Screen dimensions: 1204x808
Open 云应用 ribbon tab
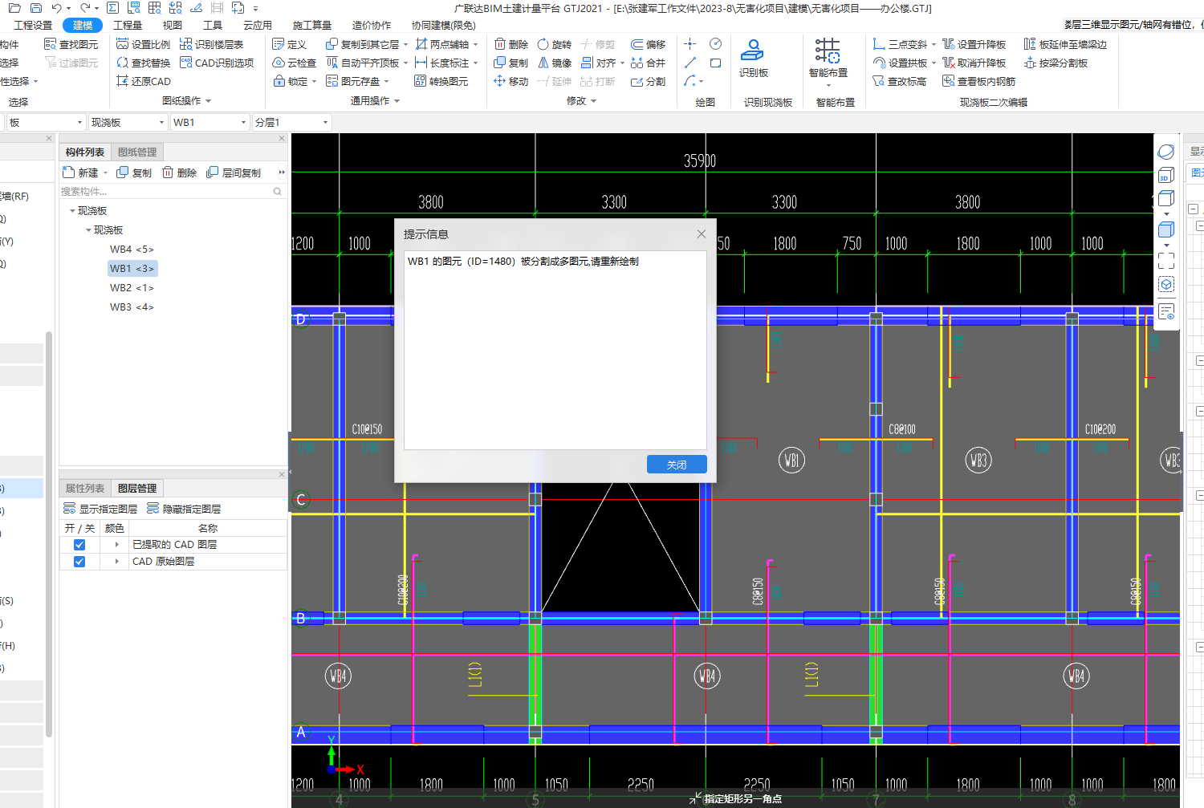pyautogui.click(x=258, y=26)
